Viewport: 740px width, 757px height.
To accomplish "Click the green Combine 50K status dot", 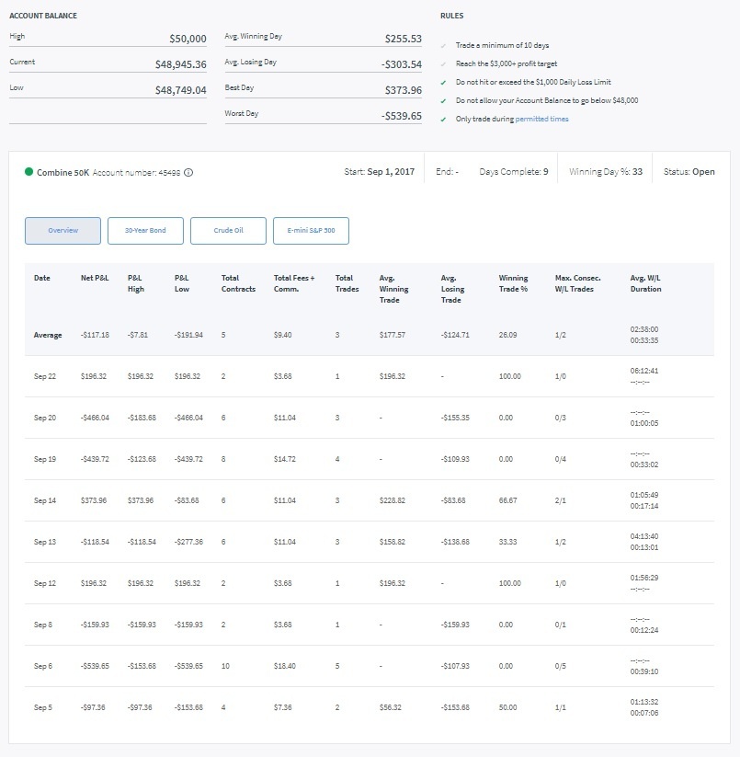I will [29, 172].
